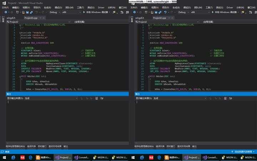Click Open File folder icon in left window

(24, 12)
